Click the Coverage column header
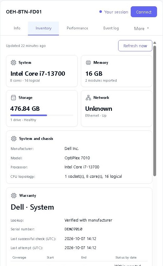163x266 pixels. 19,258
